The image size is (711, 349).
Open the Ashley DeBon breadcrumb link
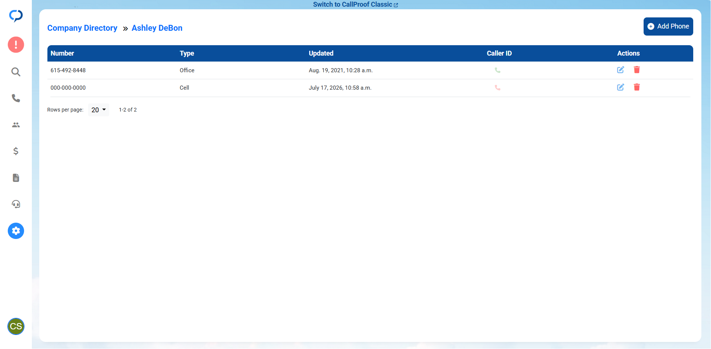(157, 28)
